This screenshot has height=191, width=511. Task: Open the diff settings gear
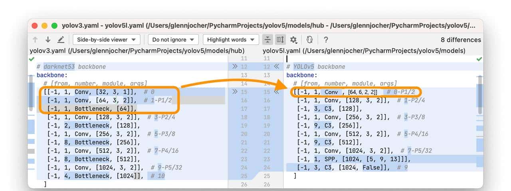[x=293, y=40]
